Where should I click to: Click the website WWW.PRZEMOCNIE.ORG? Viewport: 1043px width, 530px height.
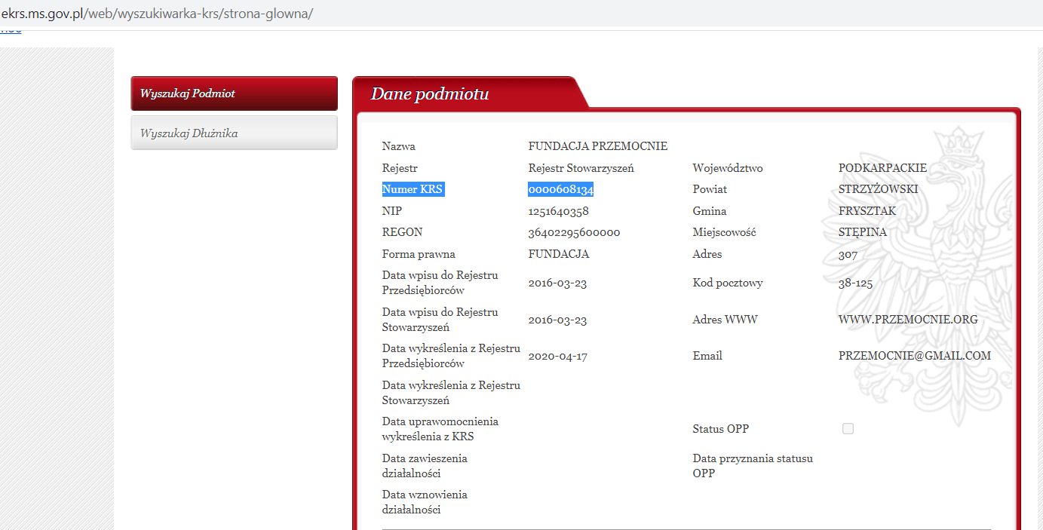(908, 320)
